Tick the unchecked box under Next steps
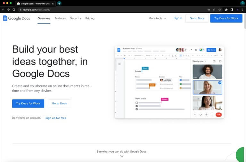 pos(136,103)
